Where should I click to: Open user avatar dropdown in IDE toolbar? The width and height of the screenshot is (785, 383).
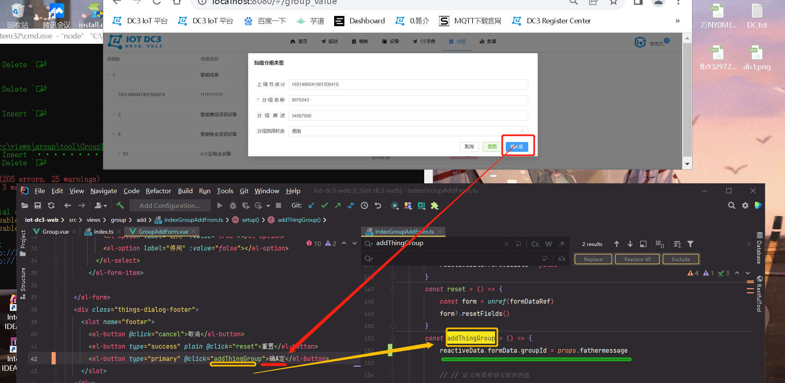click(x=101, y=205)
